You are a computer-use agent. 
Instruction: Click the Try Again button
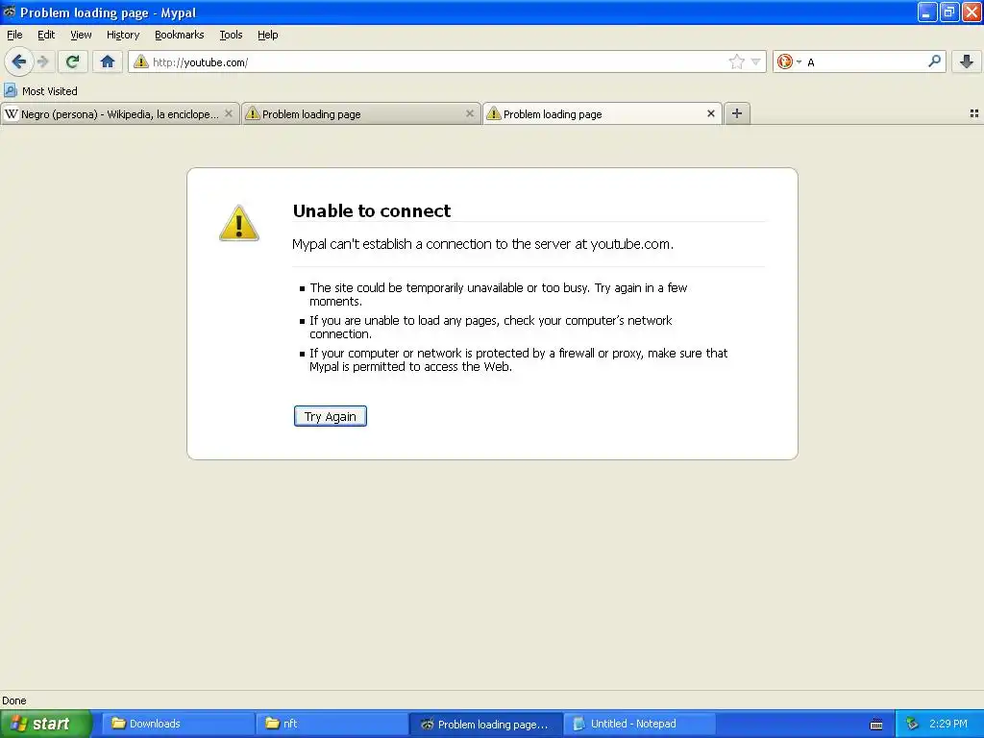coord(331,416)
